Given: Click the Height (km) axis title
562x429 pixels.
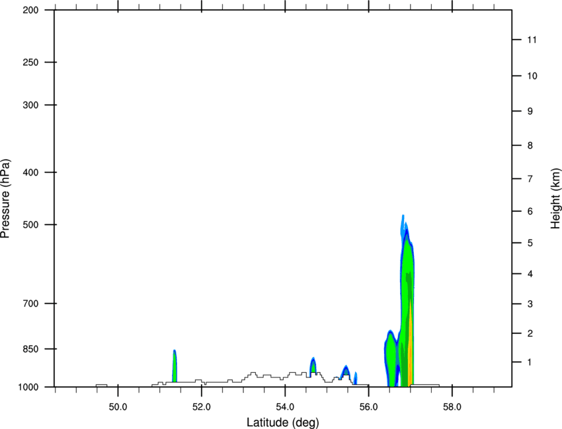Looking at the screenshot, I should (x=555, y=199).
